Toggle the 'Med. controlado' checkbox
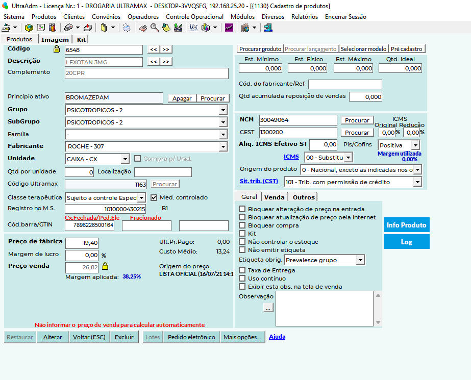 (154, 197)
